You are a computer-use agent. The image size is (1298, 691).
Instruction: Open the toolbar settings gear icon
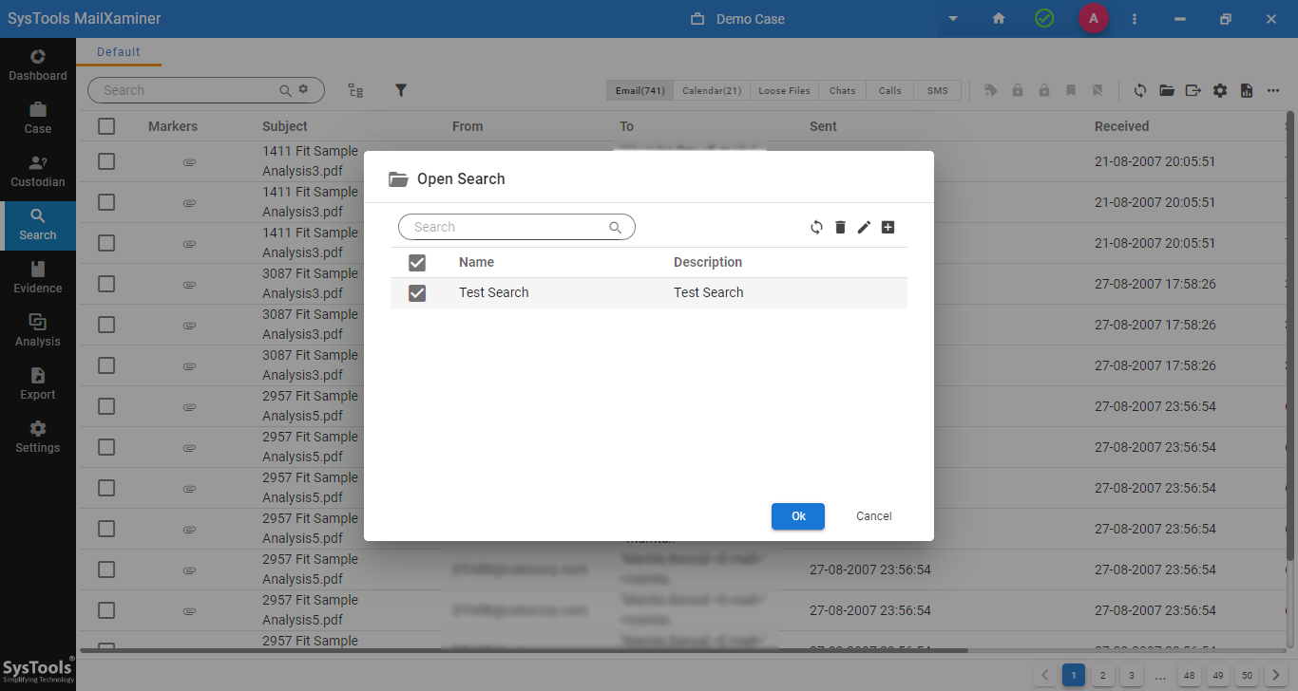click(1220, 90)
